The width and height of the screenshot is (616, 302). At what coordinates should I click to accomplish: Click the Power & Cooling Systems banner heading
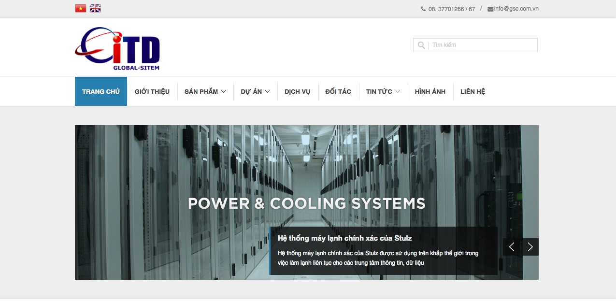[307, 203]
